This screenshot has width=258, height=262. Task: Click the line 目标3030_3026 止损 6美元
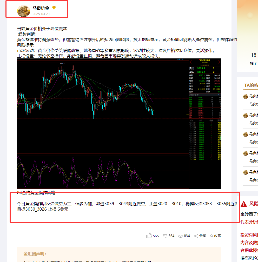43,209
